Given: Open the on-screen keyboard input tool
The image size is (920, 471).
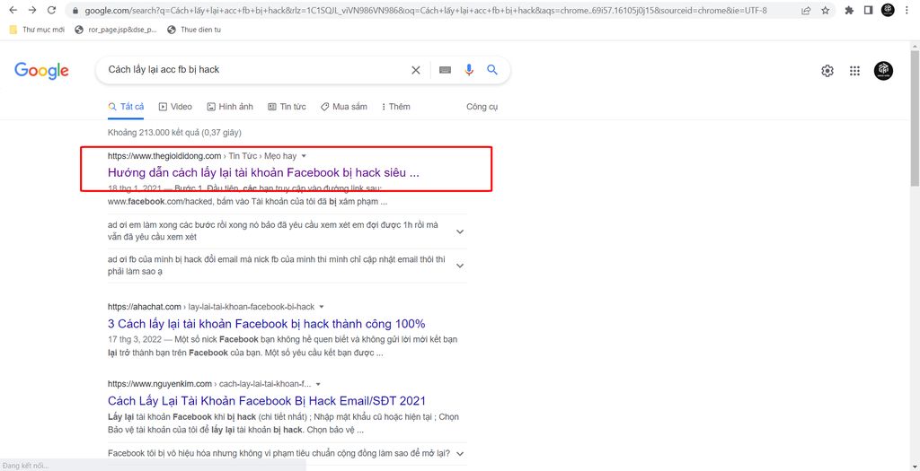Looking at the screenshot, I should tap(446, 70).
